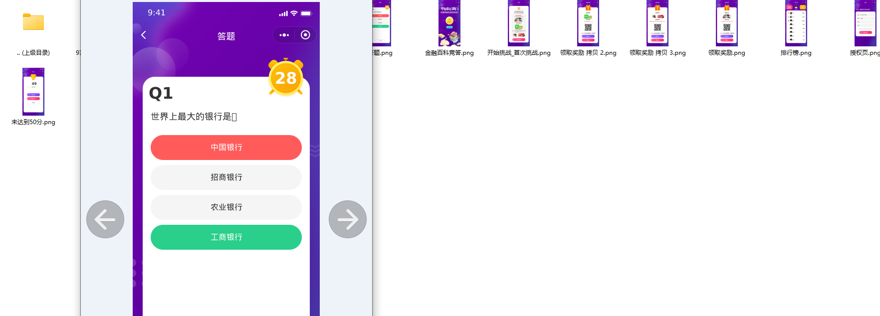This screenshot has height=316, width=880.
Task: Open 开始挑战_首次挑战.png file
Action: (519, 23)
